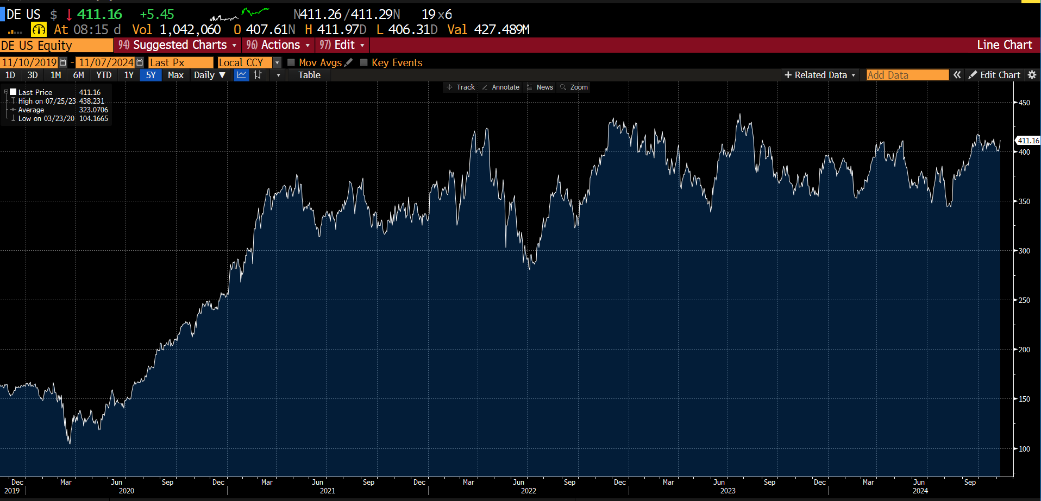Click the Mov Avgs pencil edit icon
Image resolution: width=1041 pixels, height=501 pixels.
point(349,62)
